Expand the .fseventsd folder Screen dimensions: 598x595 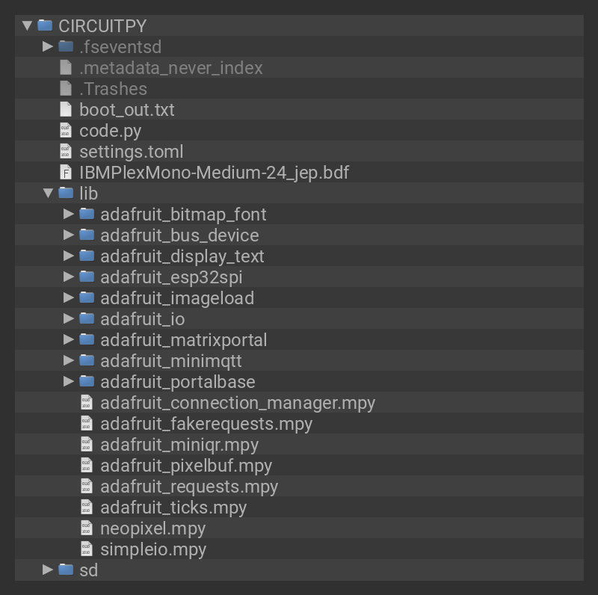point(48,46)
